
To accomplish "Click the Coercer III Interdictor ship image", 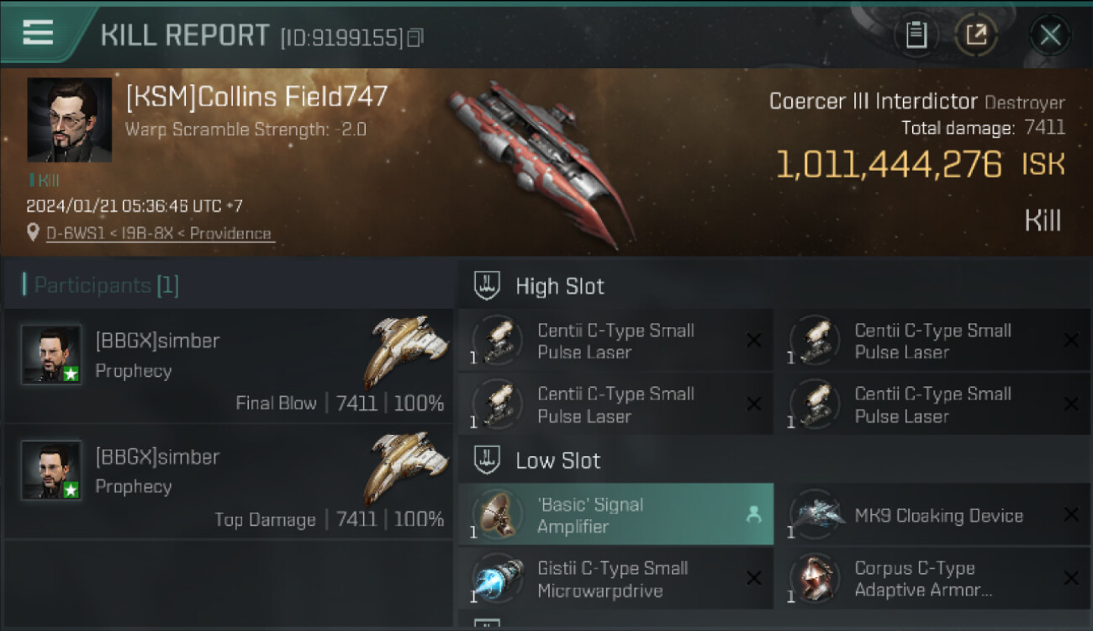I will (540, 160).
